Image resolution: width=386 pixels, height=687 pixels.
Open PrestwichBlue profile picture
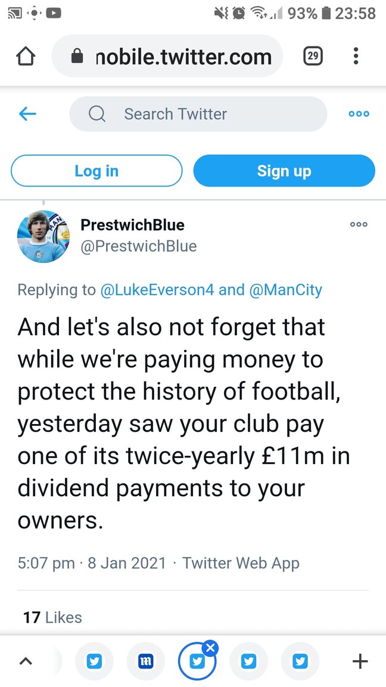43,236
